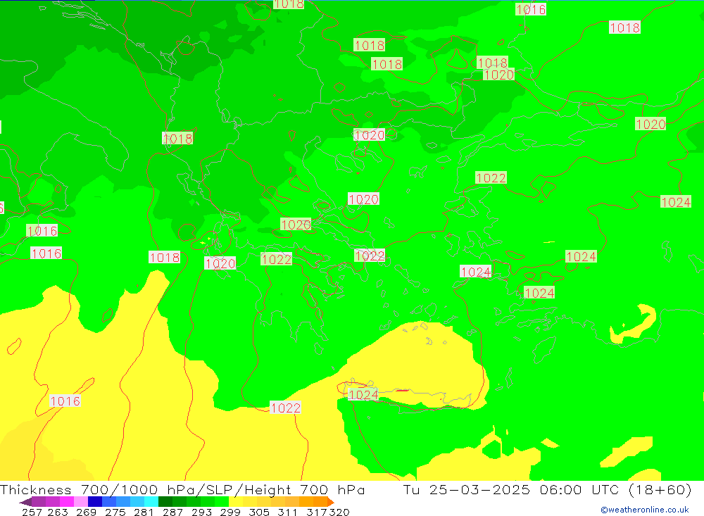Click the 1016 isobar label on yellow area
Screen dimensions: 704x516
(x=65, y=401)
